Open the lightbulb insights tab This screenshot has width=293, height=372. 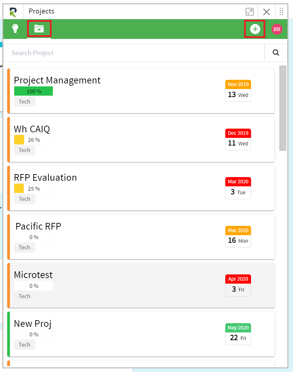coord(15,29)
